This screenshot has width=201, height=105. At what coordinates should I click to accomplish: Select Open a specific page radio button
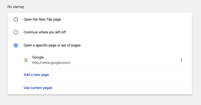(x=16, y=45)
